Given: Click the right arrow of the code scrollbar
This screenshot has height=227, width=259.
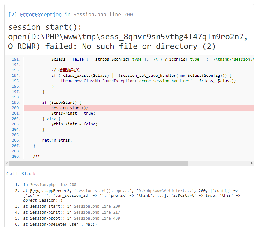Looking at the screenshot, I should click(x=251, y=163).
